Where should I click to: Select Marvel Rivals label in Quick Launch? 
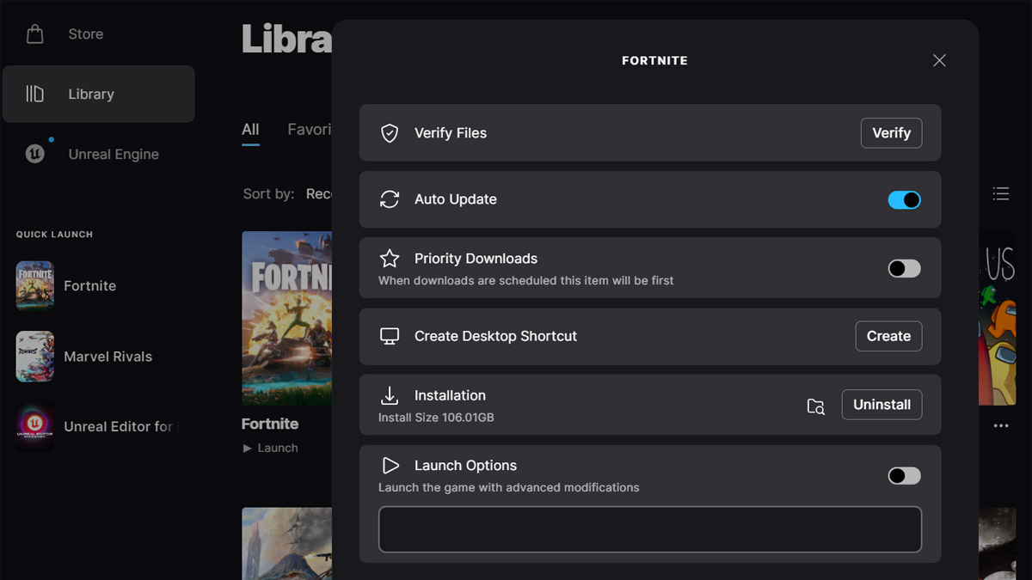click(108, 357)
